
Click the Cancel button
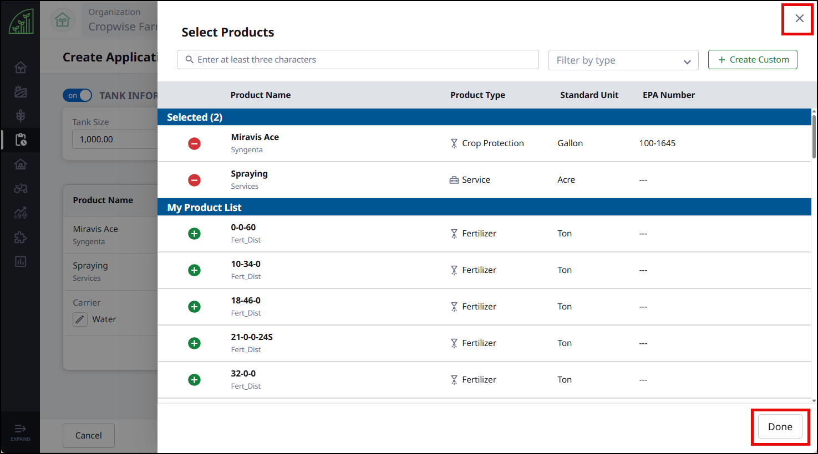point(89,436)
